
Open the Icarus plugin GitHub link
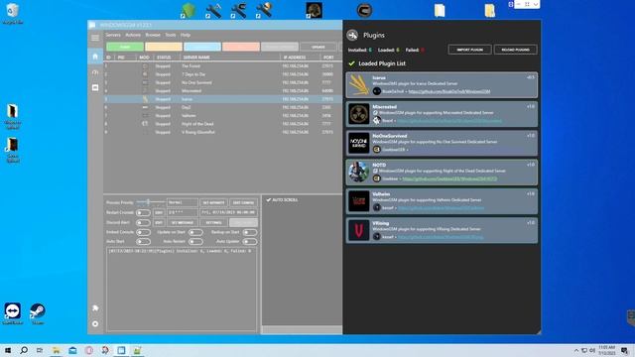click(x=449, y=91)
